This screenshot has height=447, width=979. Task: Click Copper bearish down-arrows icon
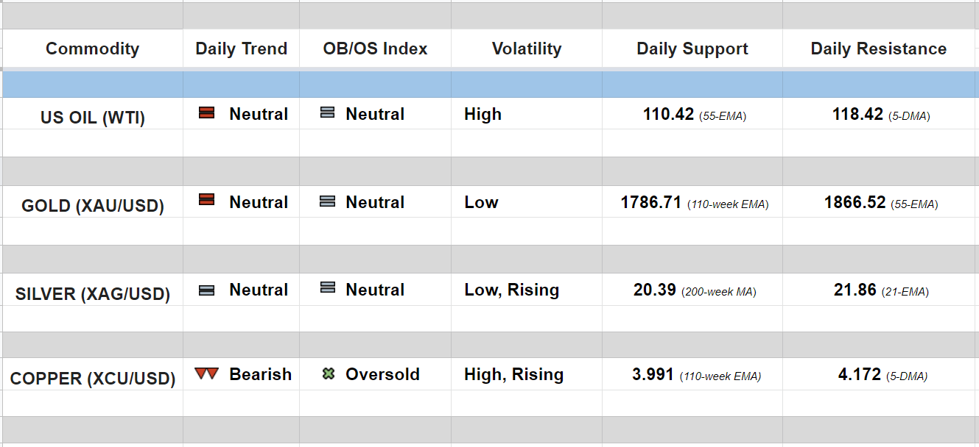click(207, 373)
